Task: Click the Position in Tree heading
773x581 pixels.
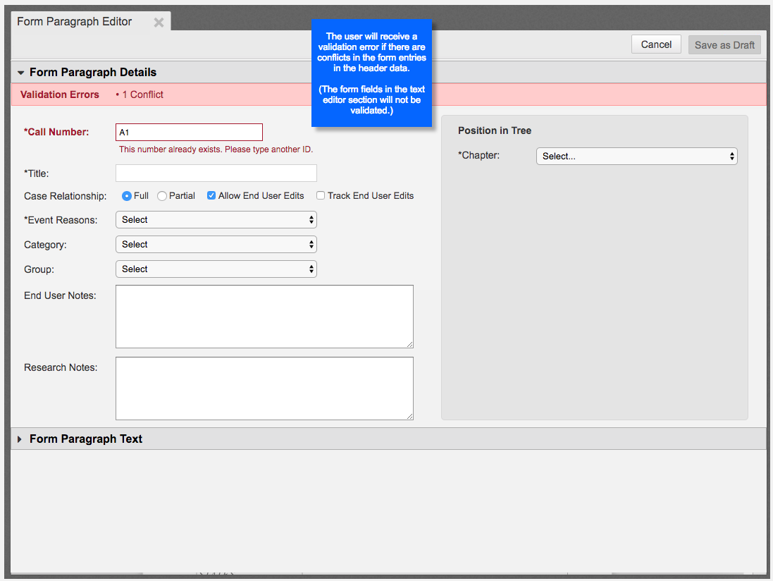Action: pos(495,130)
